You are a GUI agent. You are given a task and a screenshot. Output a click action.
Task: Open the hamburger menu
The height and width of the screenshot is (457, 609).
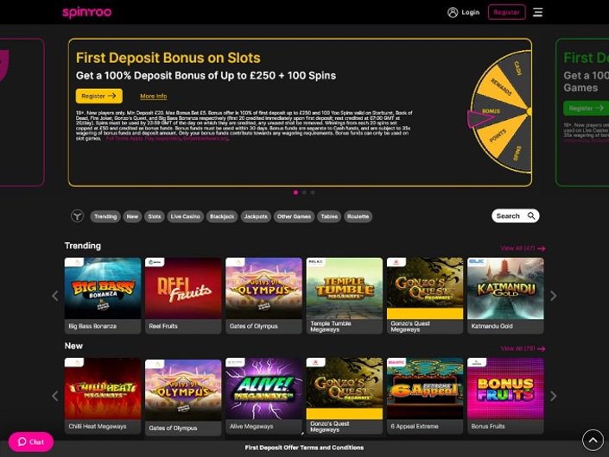[x=538, y=12]
